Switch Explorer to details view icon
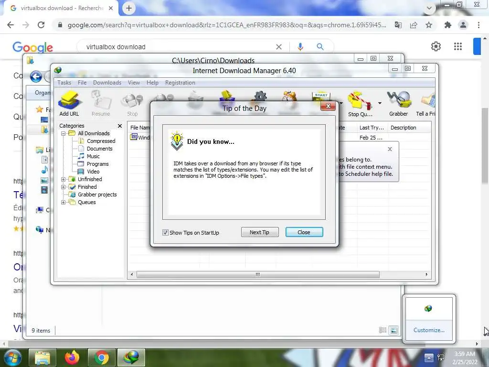The width and height of the screenshot is (489, 367). [383, 331]
